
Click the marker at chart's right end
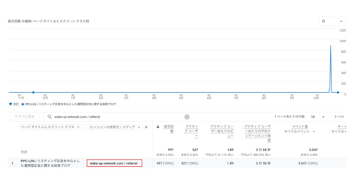click(x=338, y=92)
